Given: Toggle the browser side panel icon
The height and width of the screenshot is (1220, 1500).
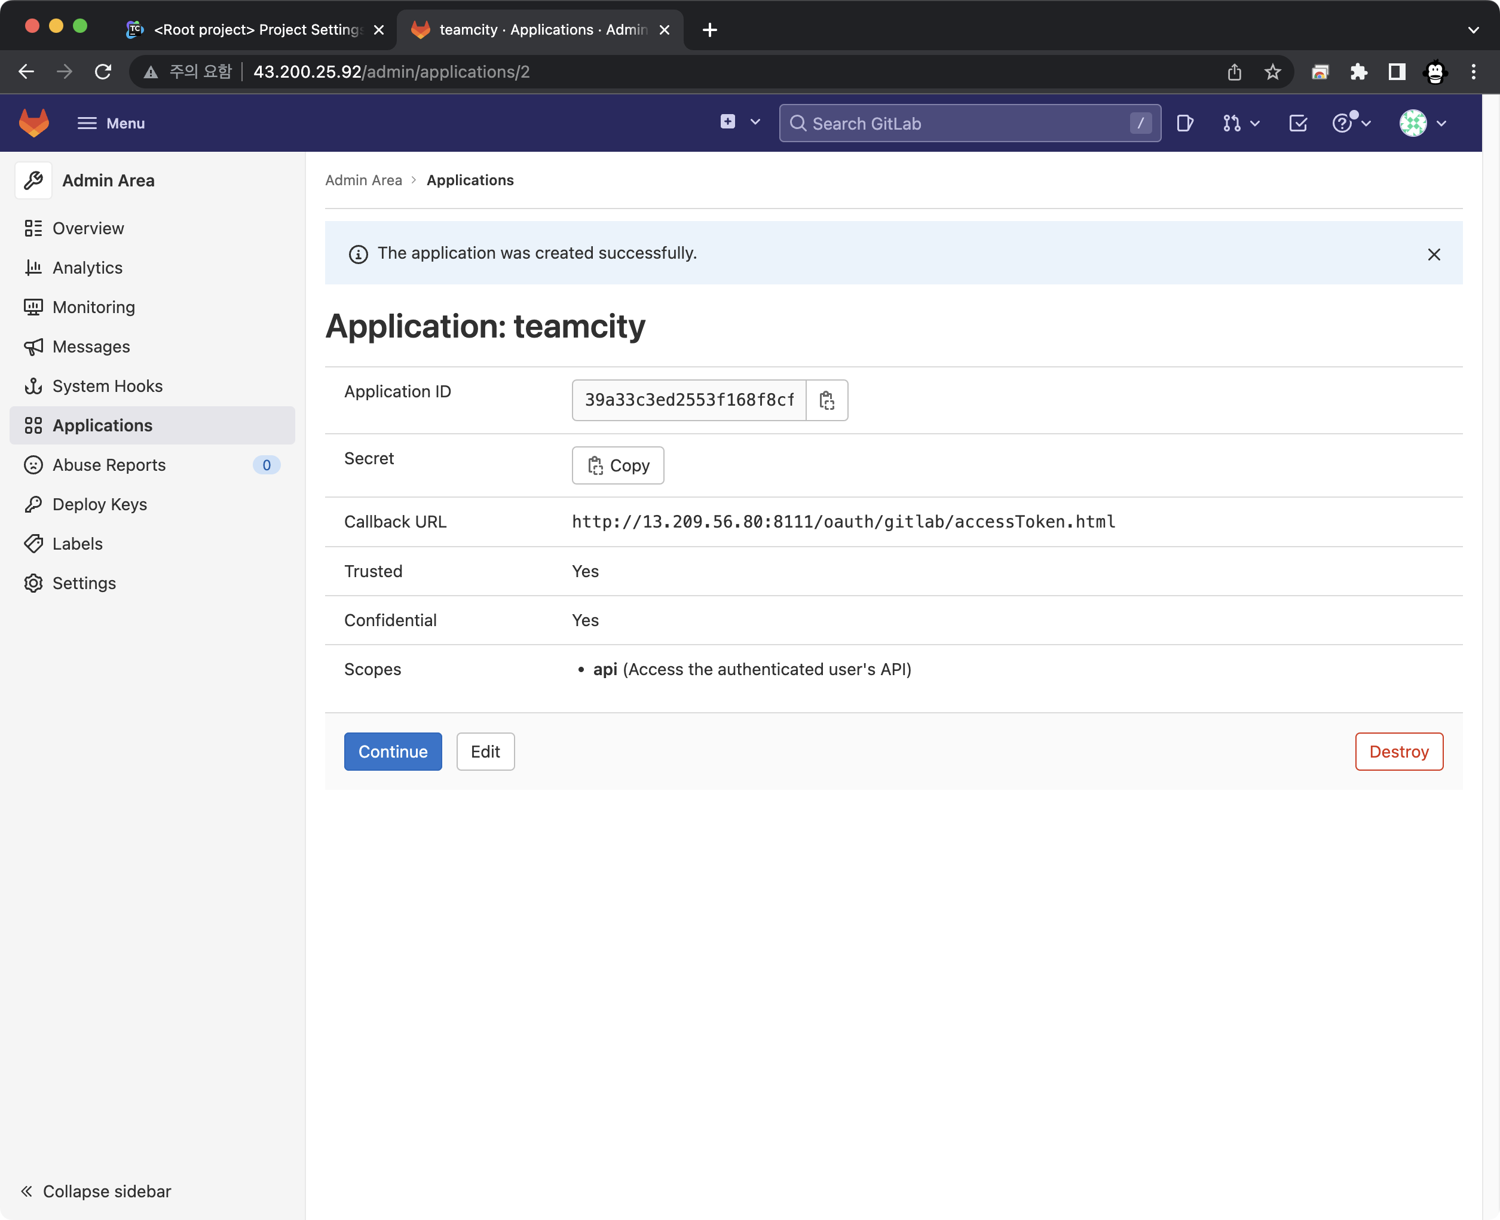Looking at the screenshot, I should [1397, 72].
